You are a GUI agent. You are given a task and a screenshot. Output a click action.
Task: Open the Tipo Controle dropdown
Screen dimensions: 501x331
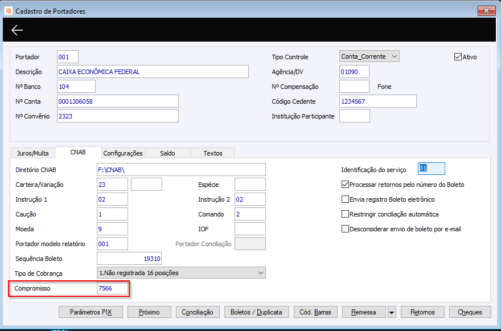(x=369, y=56)
